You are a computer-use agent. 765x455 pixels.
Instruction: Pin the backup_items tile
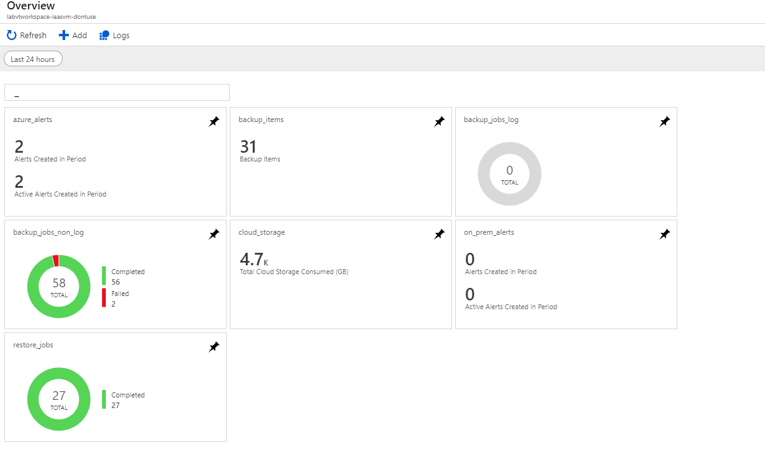click(x=439, y=122)
